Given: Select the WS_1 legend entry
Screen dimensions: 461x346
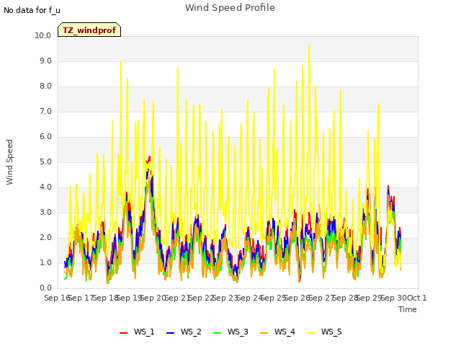Looking at the screenshot, I should pos(137,332).
